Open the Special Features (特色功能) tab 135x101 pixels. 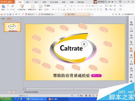point(80,2)
